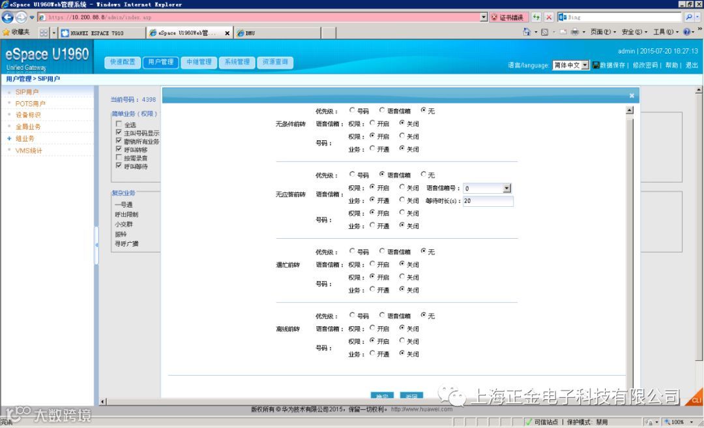Open VMS统计 in the sidebar

click(x=29, y=151)
